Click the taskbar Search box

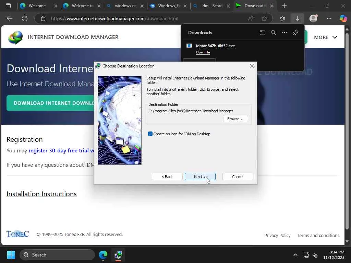click(x=57, y=255)
